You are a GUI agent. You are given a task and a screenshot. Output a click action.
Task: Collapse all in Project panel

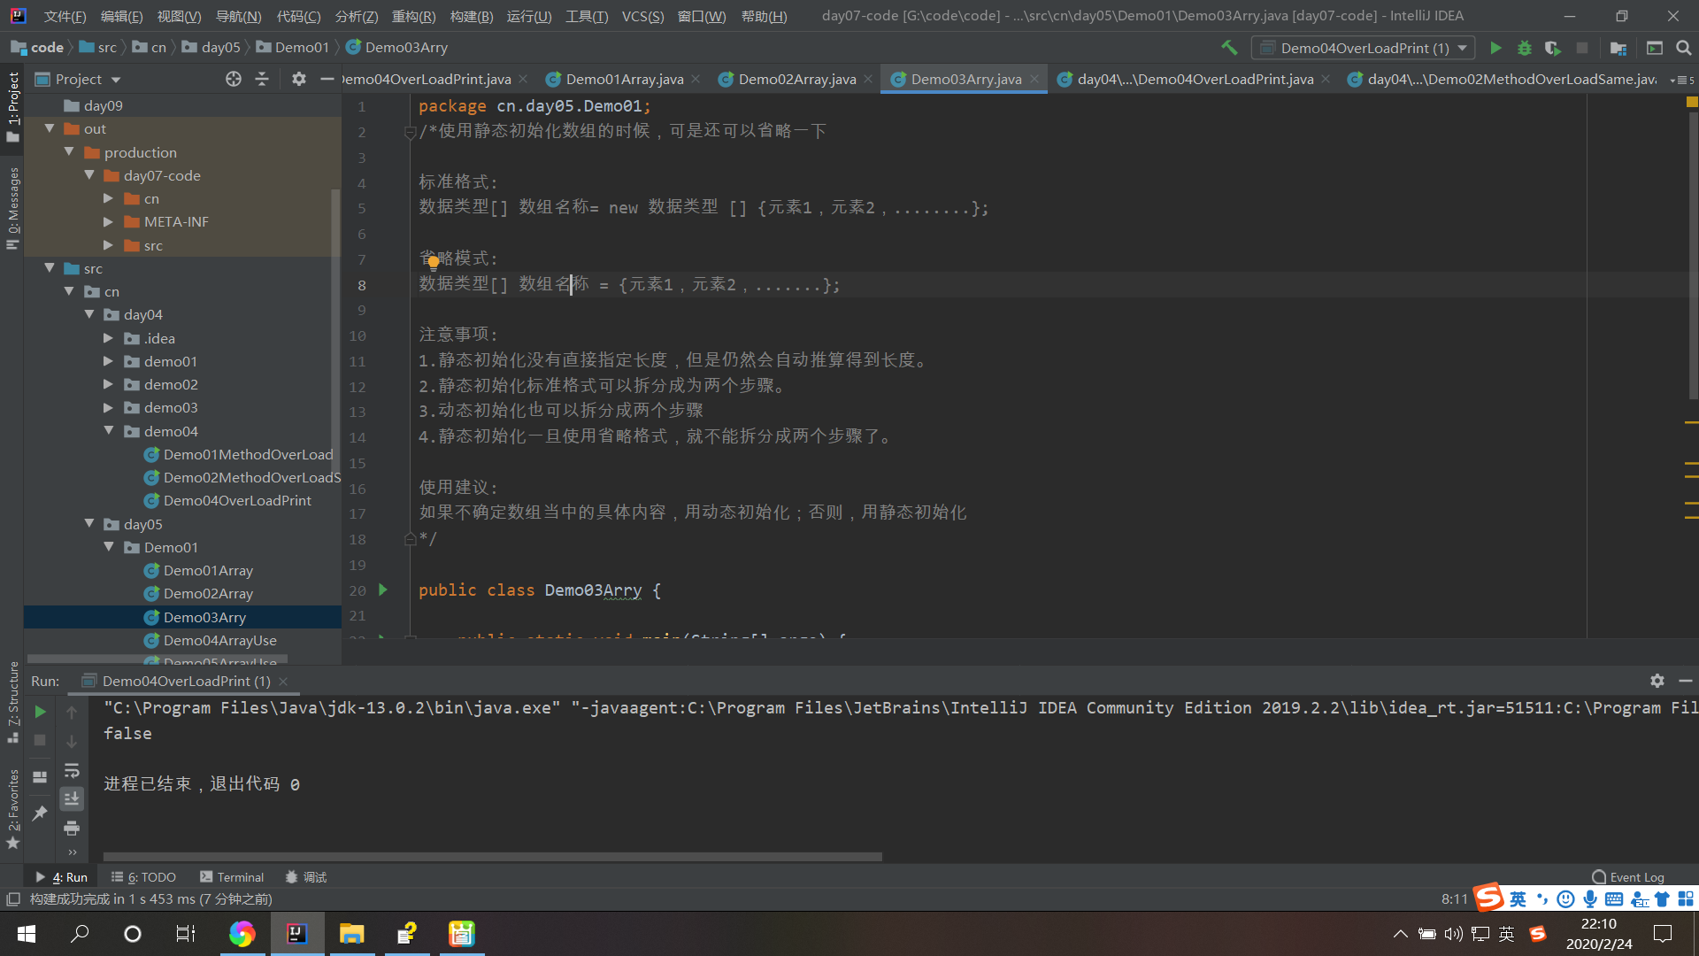coord(262,79)
